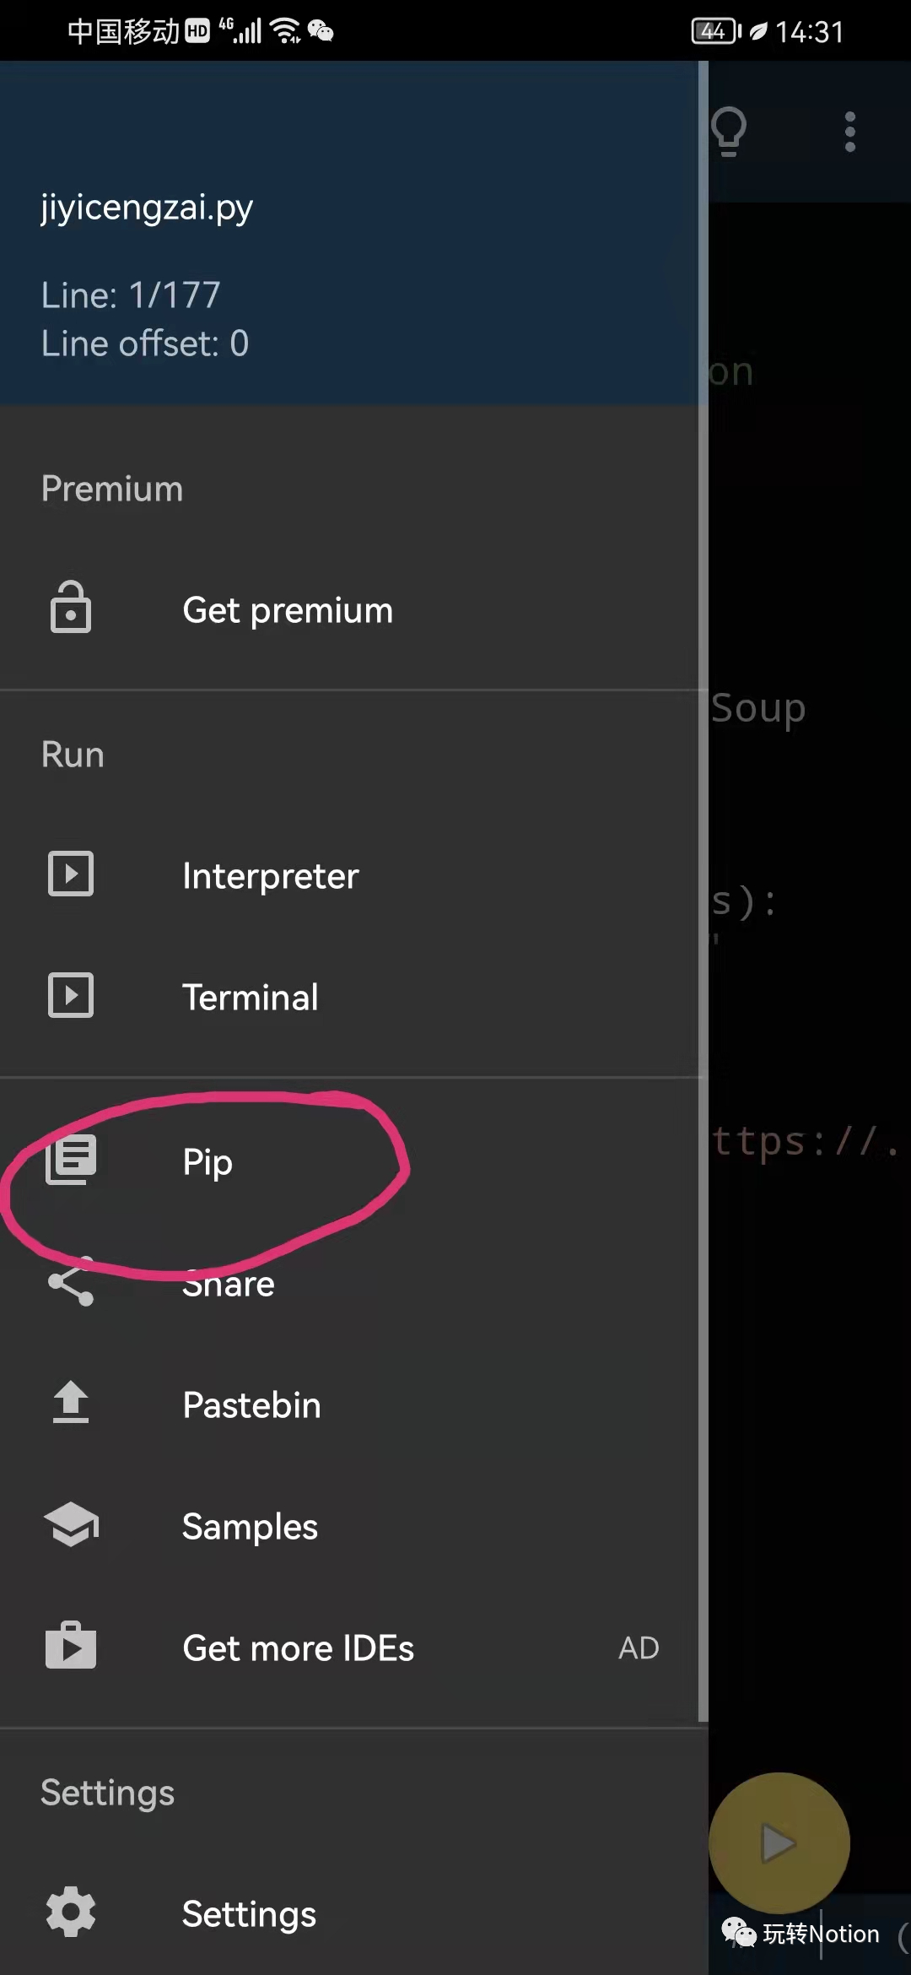Tap the Samples graduation cap icon
Screen dimensions: 911x1975
[x=71, y=1525]
